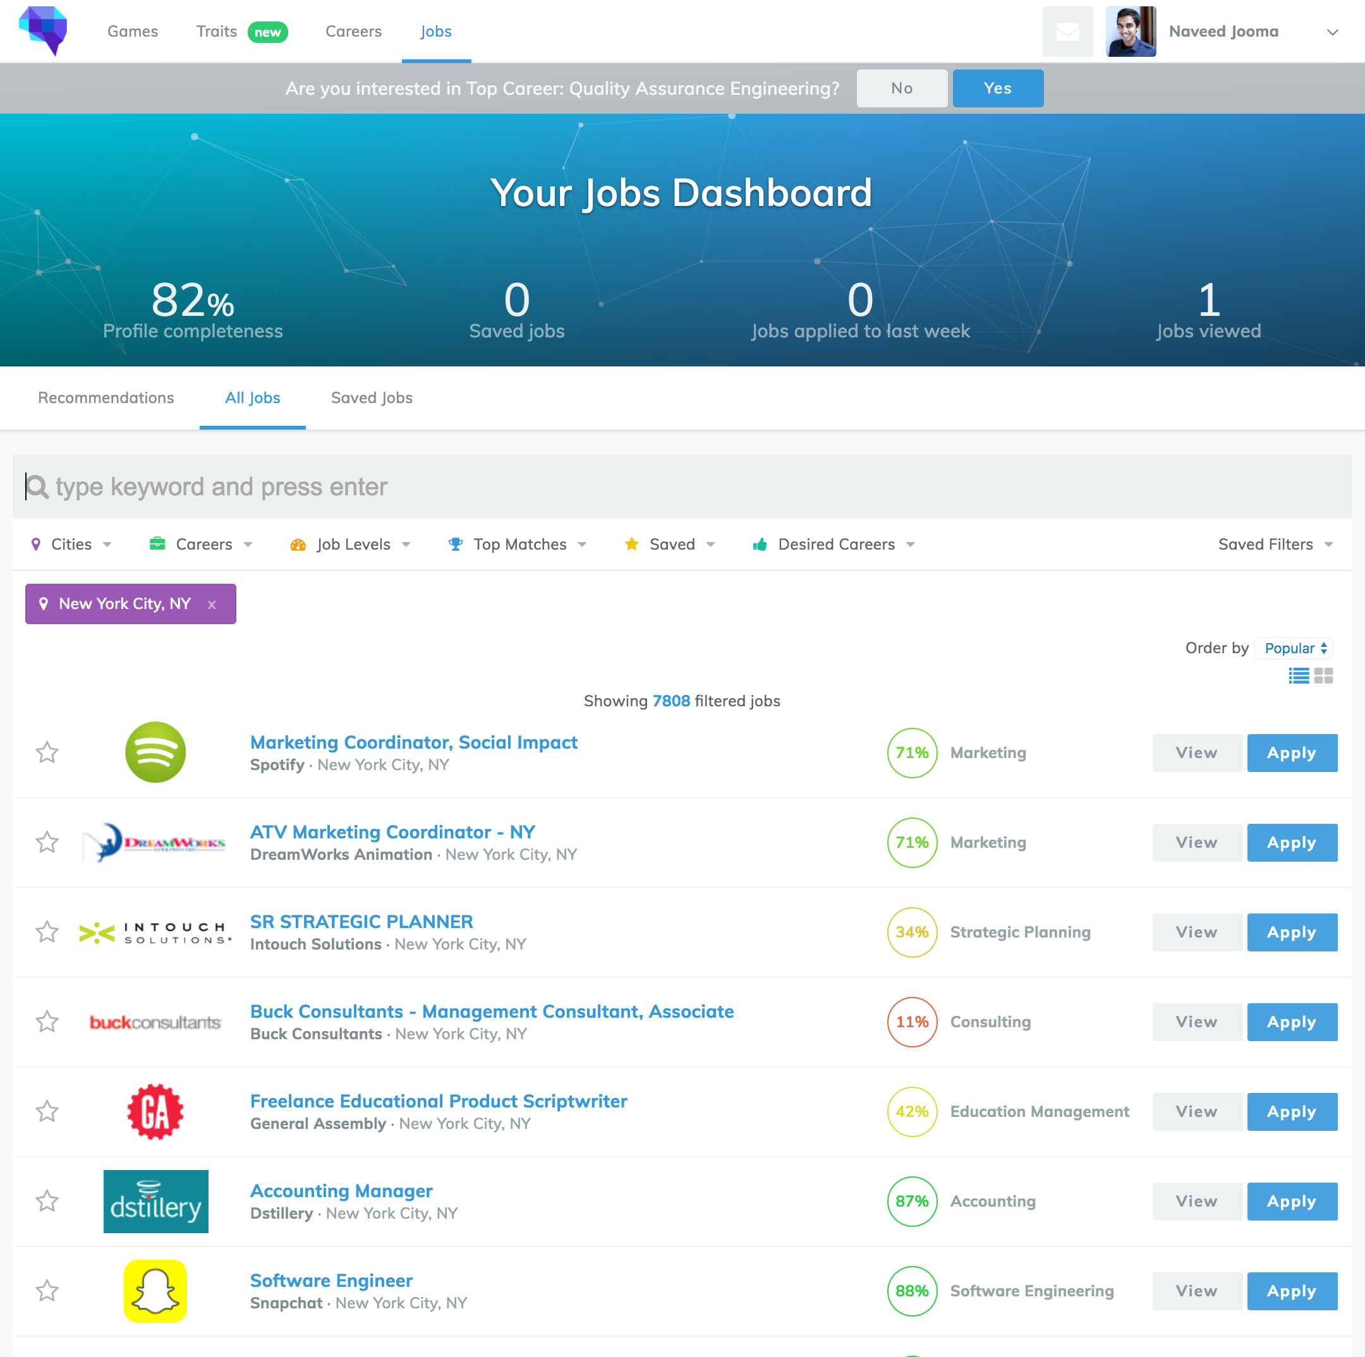Viewport: 1365px width, 1357px height.
Task: Apply to the Buck Consultants position
Action: coord(1292,1022)
